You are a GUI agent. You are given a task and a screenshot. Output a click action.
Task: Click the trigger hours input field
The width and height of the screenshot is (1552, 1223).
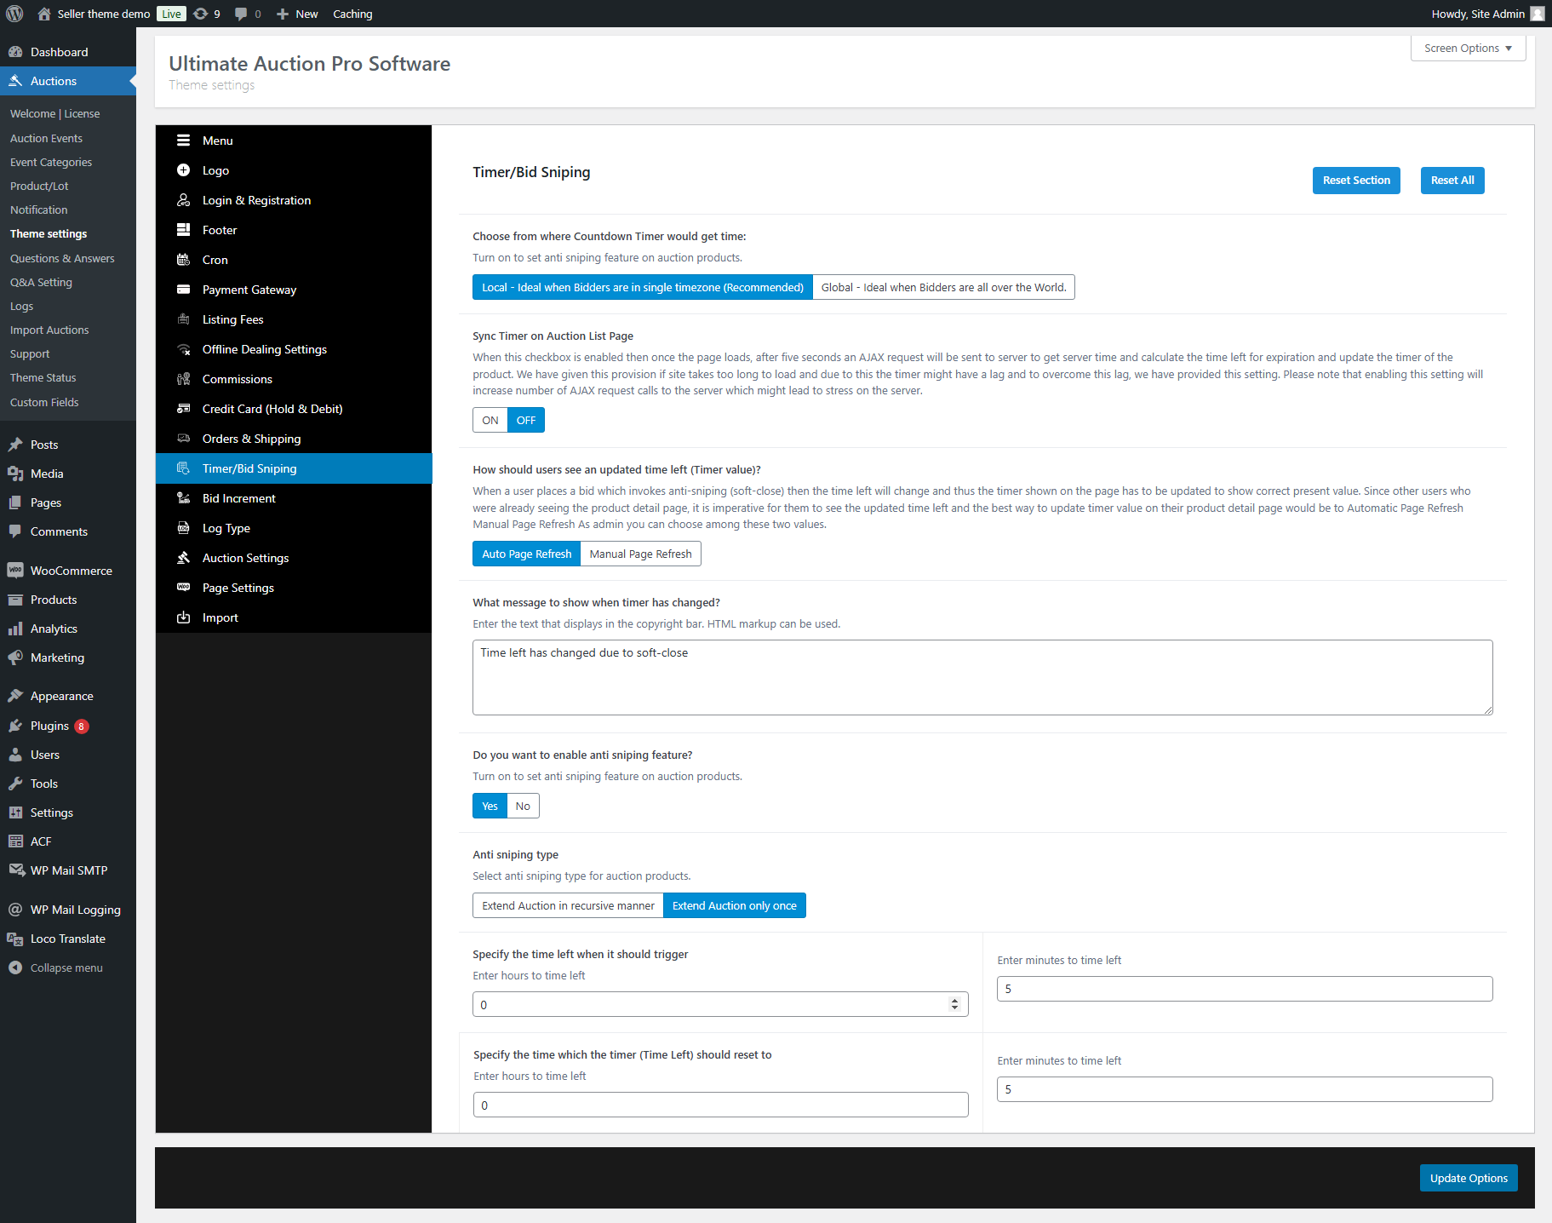720,1004
